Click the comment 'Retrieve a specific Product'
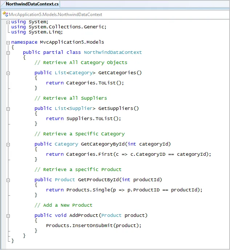 (78, 170)
